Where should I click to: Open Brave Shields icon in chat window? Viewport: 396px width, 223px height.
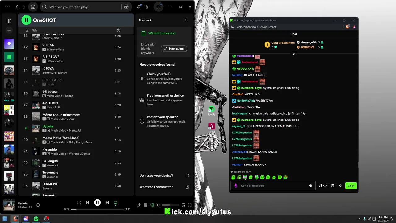(348, 27)
